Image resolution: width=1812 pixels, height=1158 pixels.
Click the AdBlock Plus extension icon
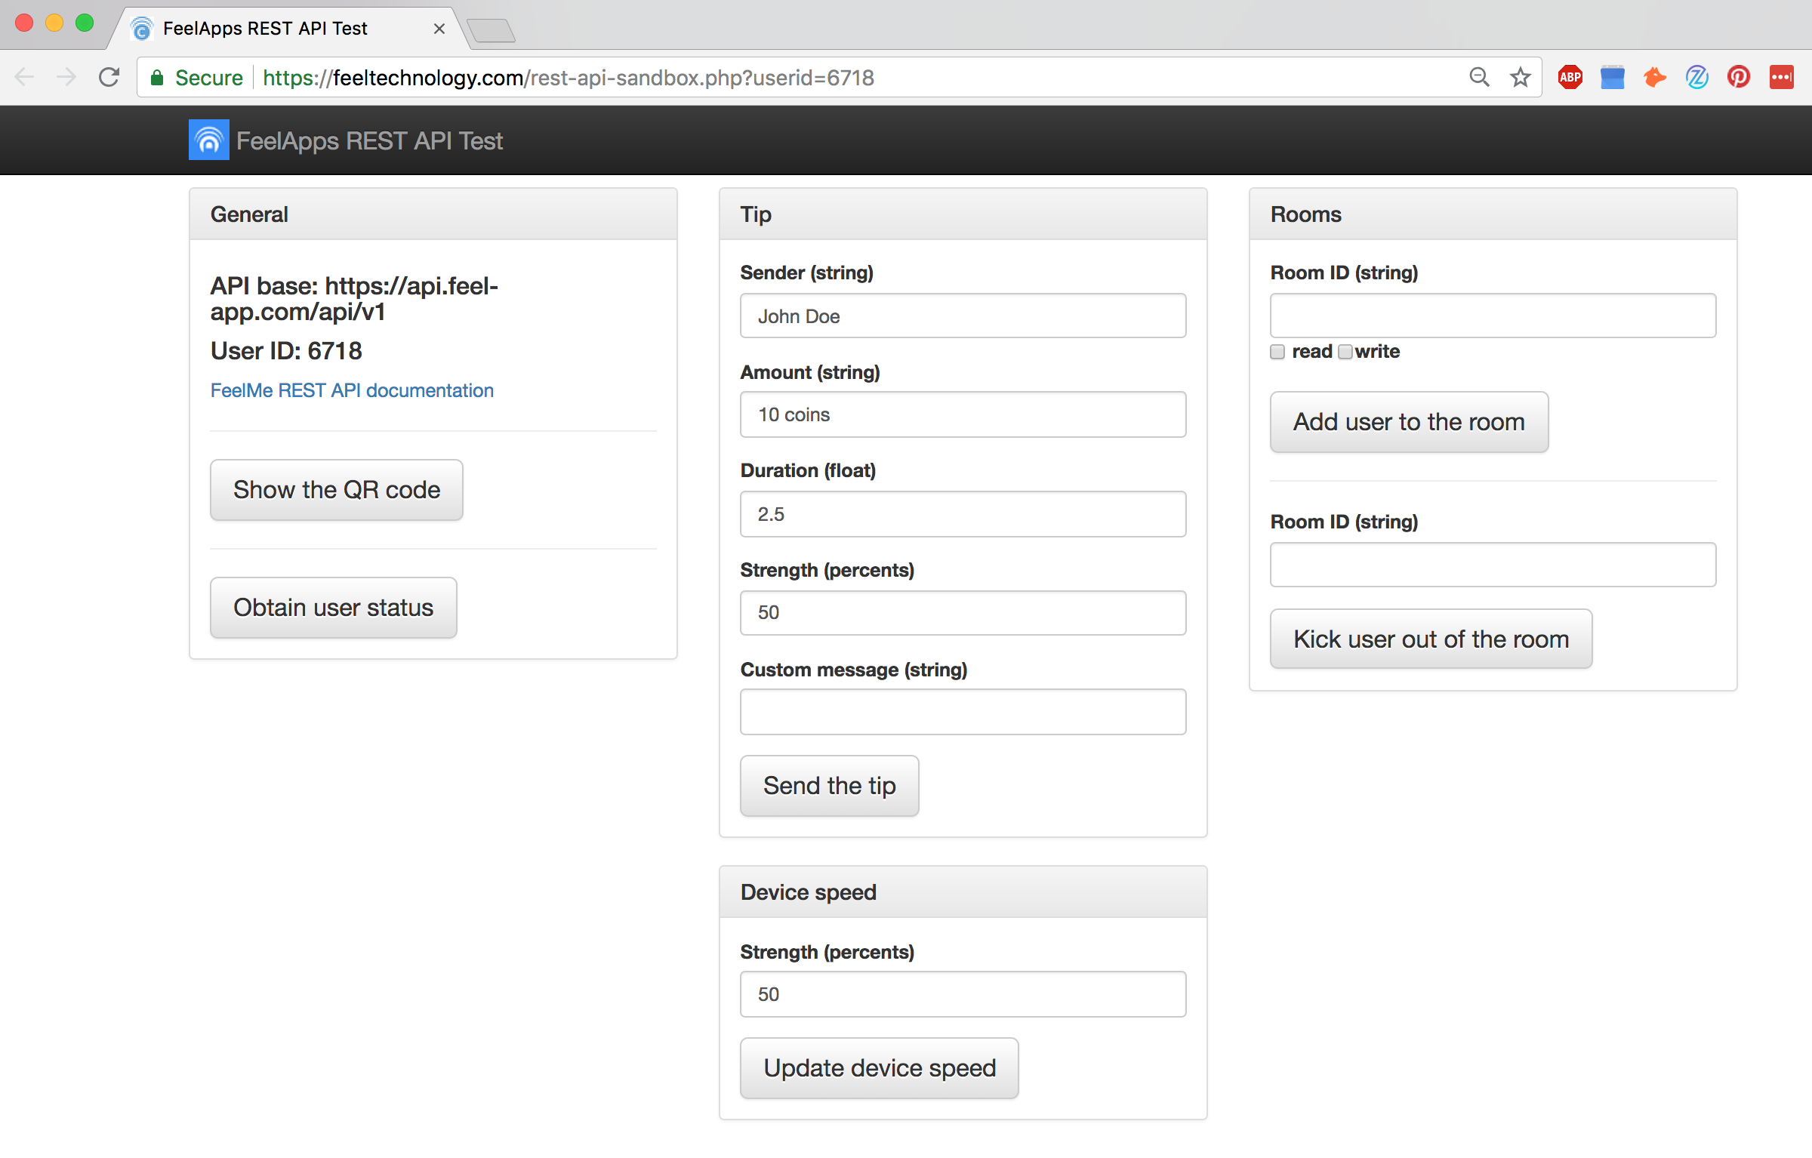pos(1570,77)
